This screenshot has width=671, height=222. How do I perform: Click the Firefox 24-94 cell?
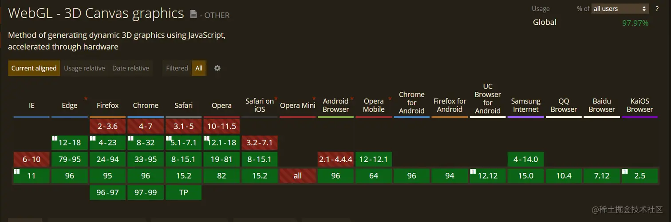107,159
